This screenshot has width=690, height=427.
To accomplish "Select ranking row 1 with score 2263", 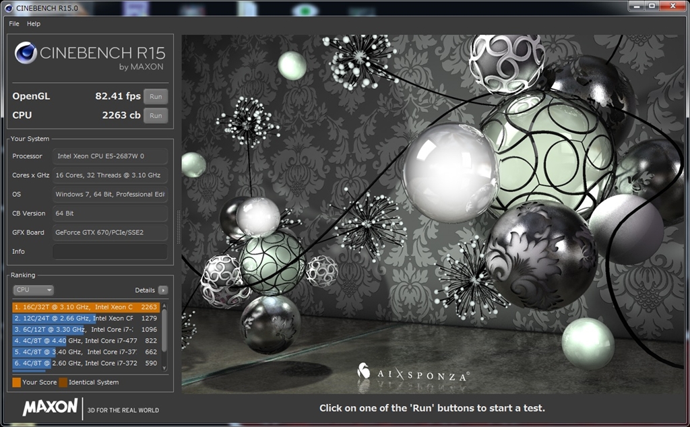I will pos(86,307).
